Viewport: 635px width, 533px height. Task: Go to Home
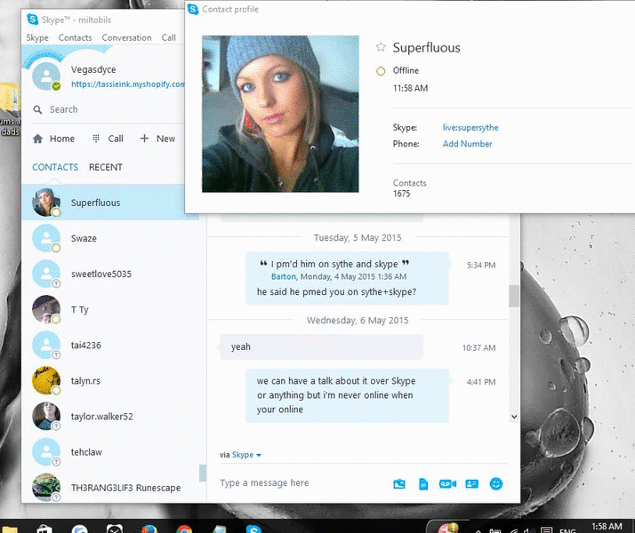[53, 139]
